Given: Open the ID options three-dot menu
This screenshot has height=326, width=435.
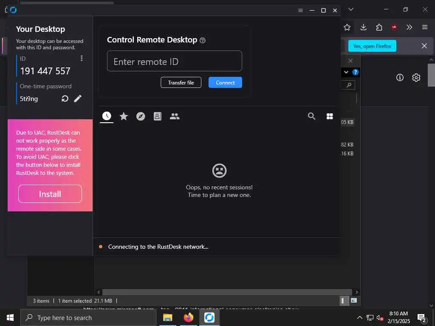Looking at the screenshot, I should (81, 58).
